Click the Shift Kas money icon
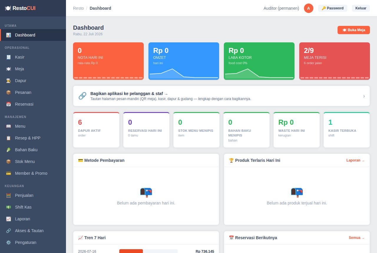The image size is (377, 253). tap(9, 207)
